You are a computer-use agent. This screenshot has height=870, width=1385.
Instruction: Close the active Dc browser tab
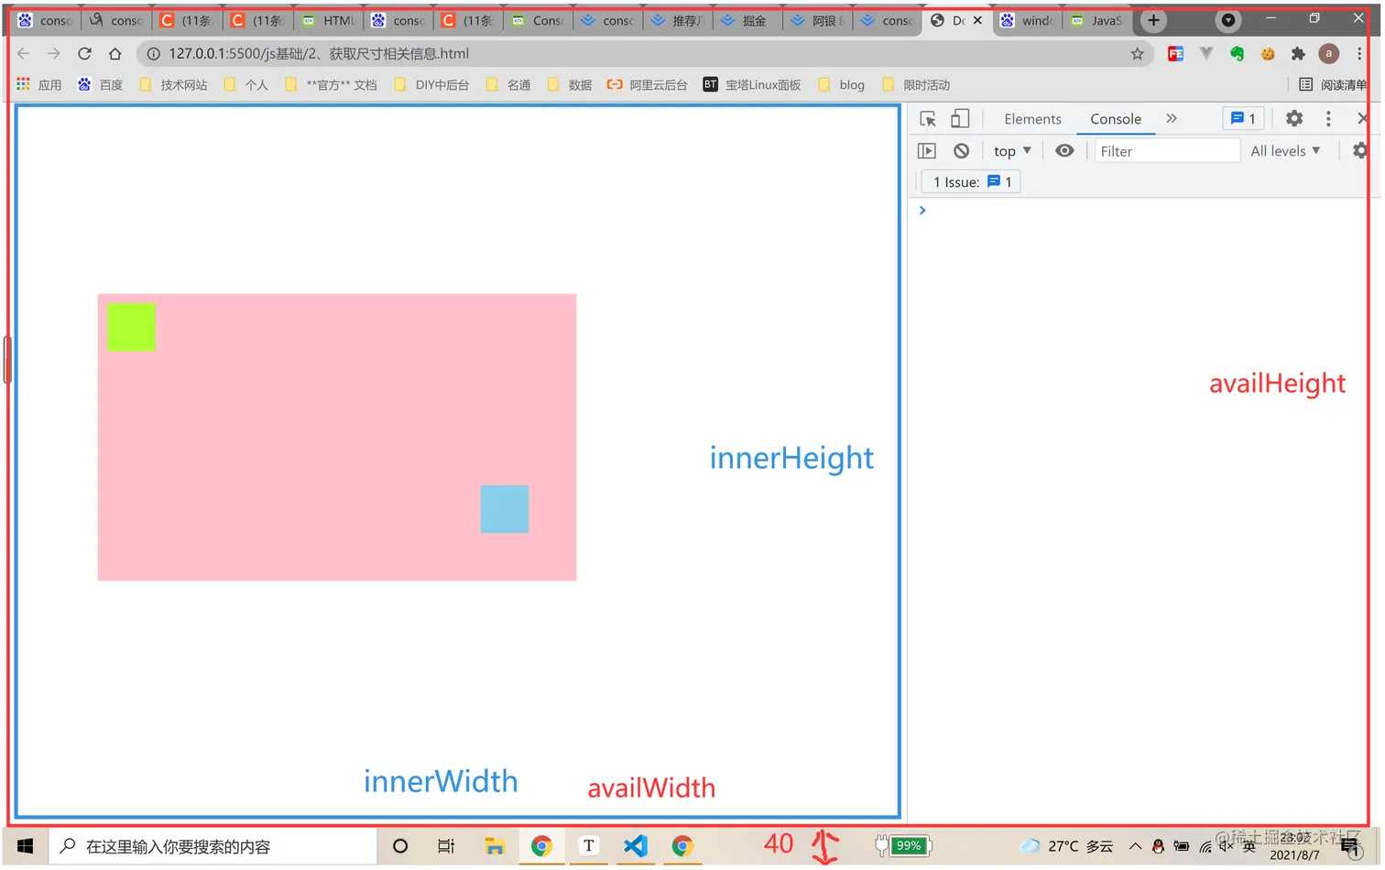coord(977,20)
